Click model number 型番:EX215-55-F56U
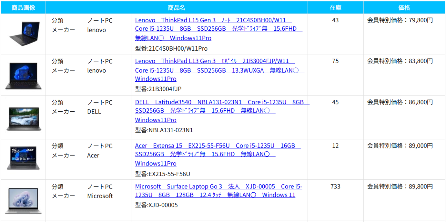Screen dimensions: 447x222 click(x=162, y=174)
